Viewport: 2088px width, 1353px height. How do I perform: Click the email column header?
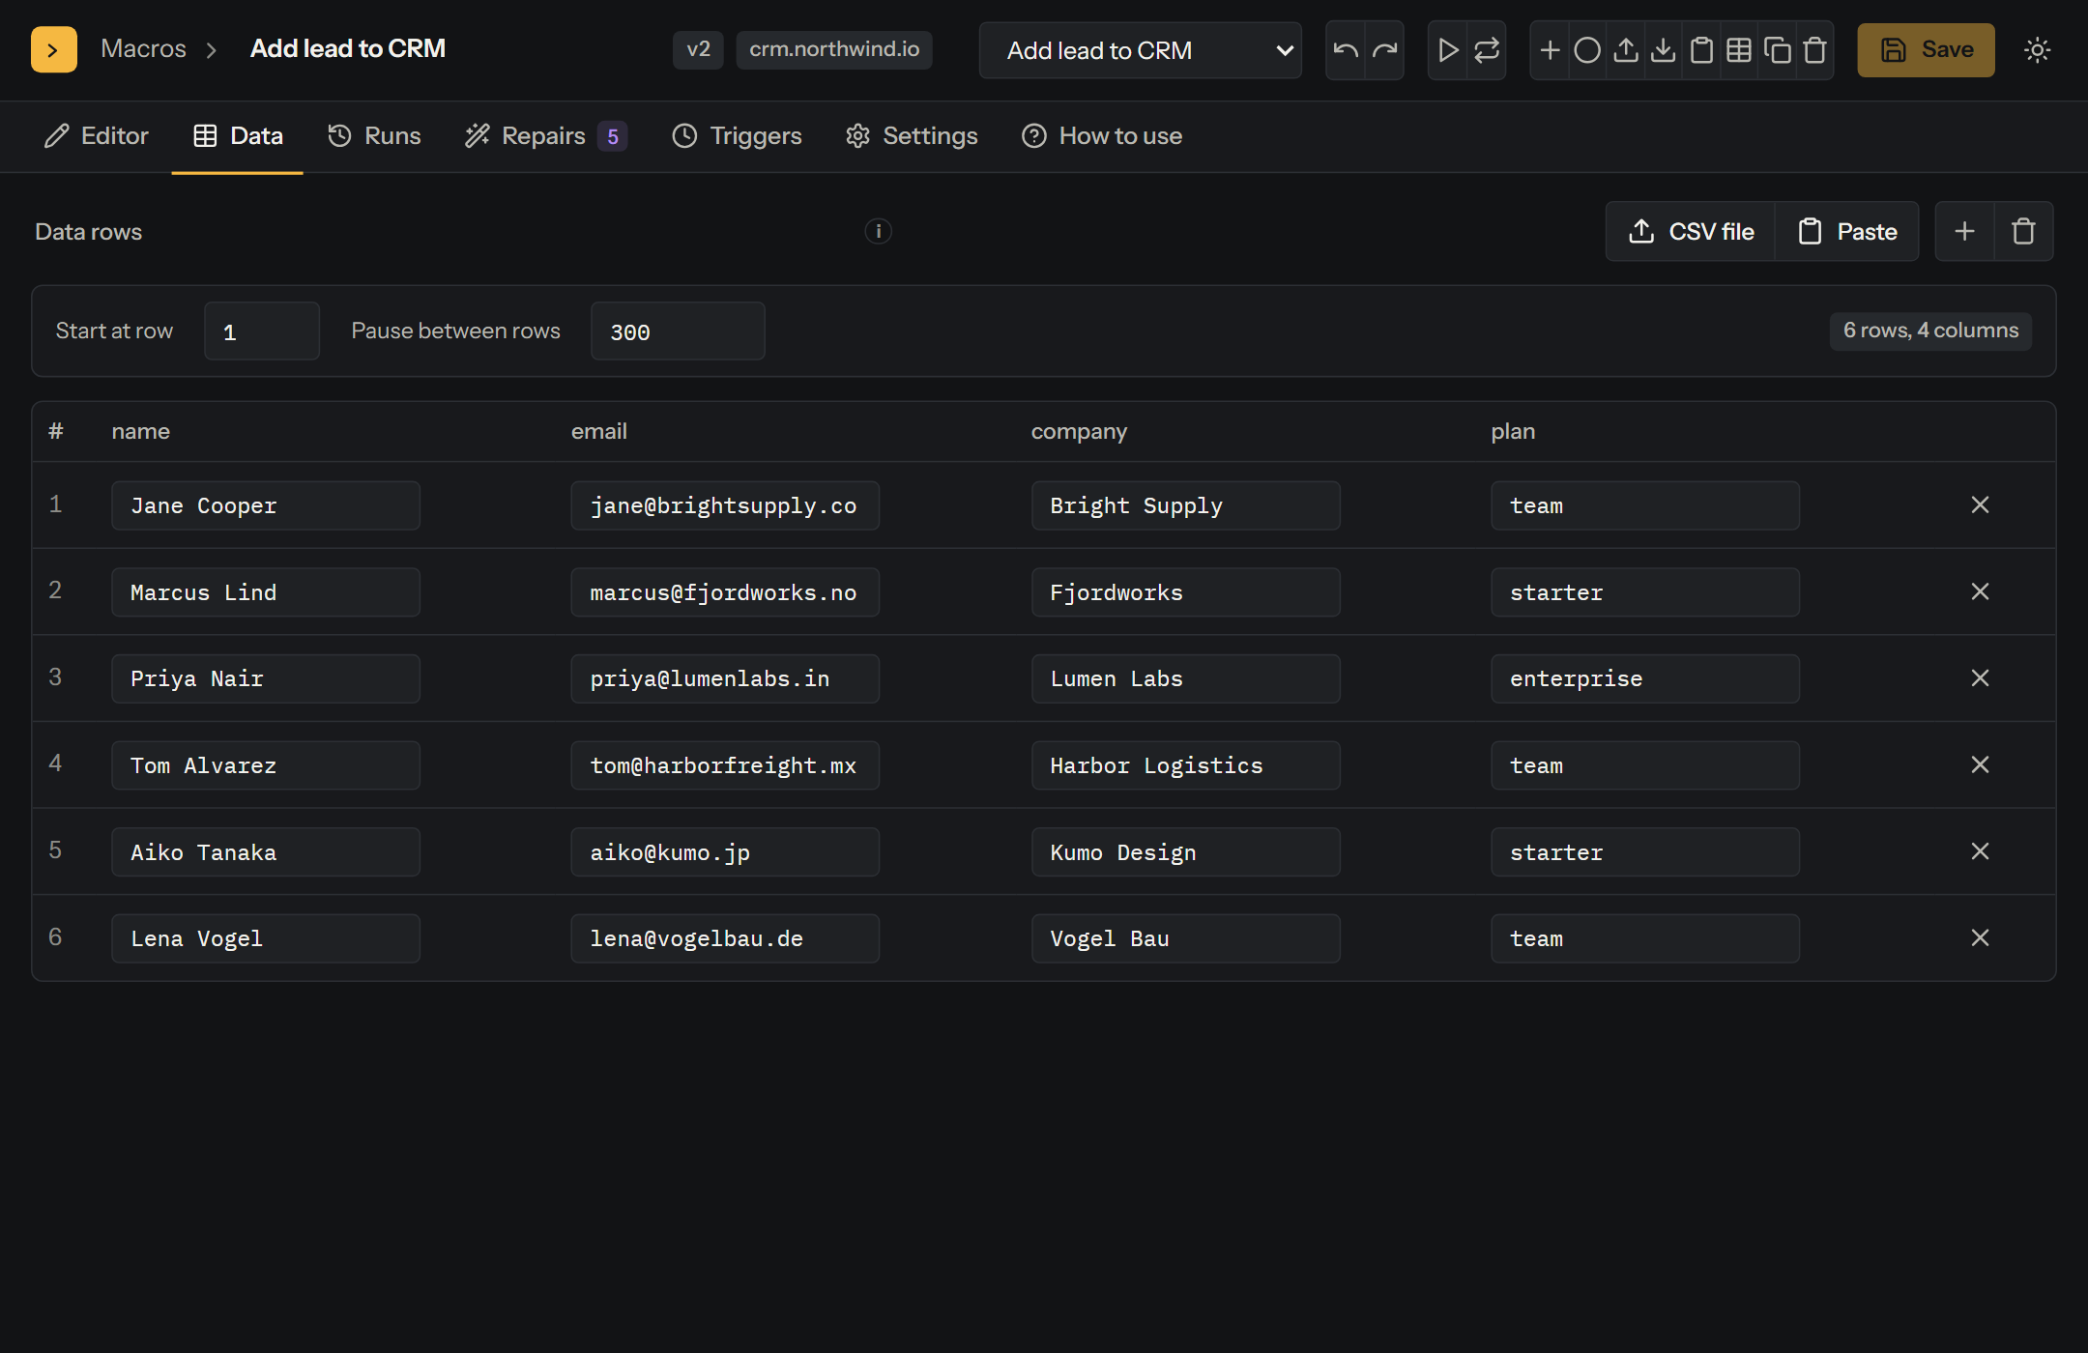point(599,431)
